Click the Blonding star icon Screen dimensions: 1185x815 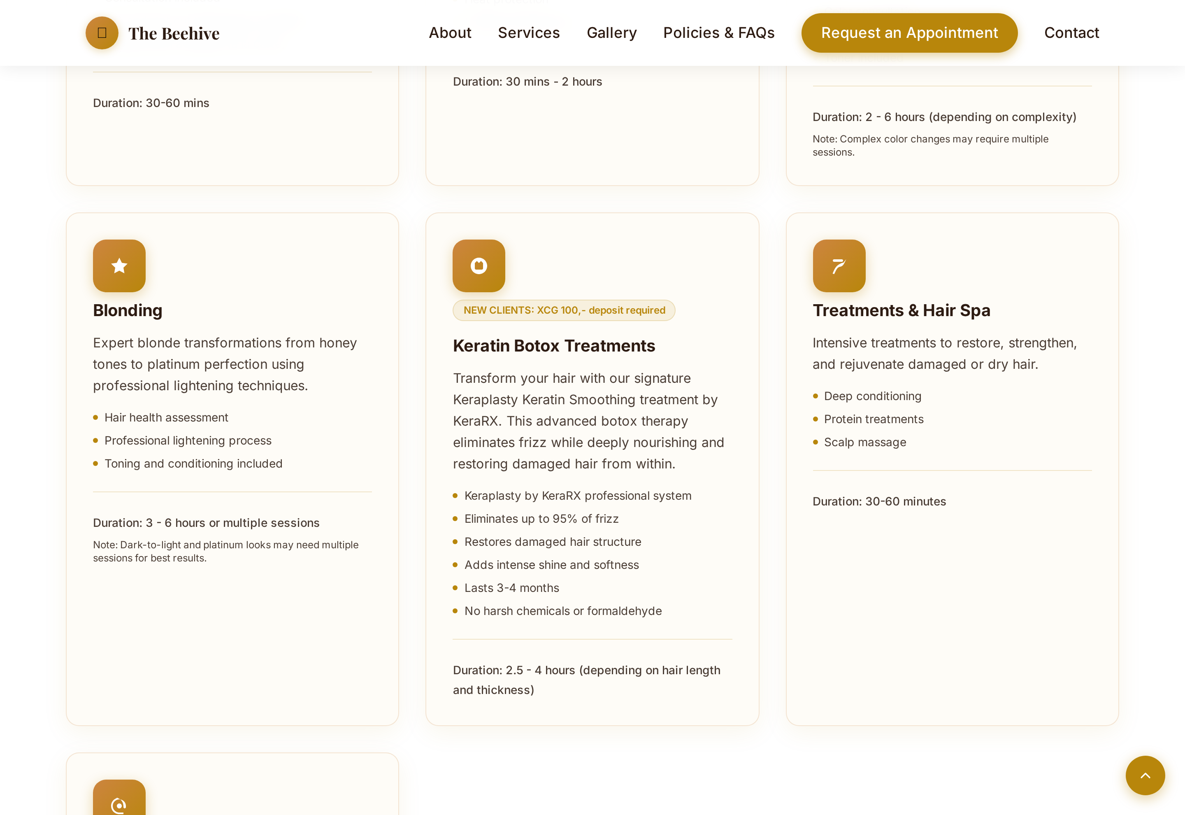119,265
